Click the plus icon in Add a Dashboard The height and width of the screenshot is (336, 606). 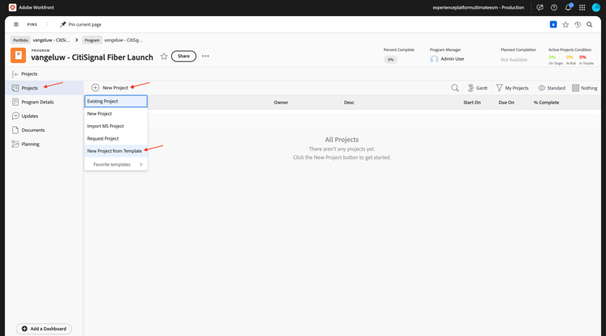coord(24,329)
